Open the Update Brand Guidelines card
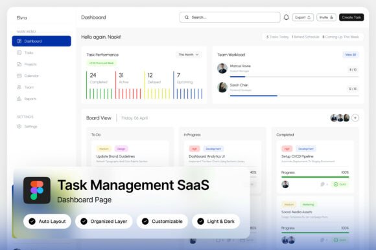376x250 pixels. [130, 154]
